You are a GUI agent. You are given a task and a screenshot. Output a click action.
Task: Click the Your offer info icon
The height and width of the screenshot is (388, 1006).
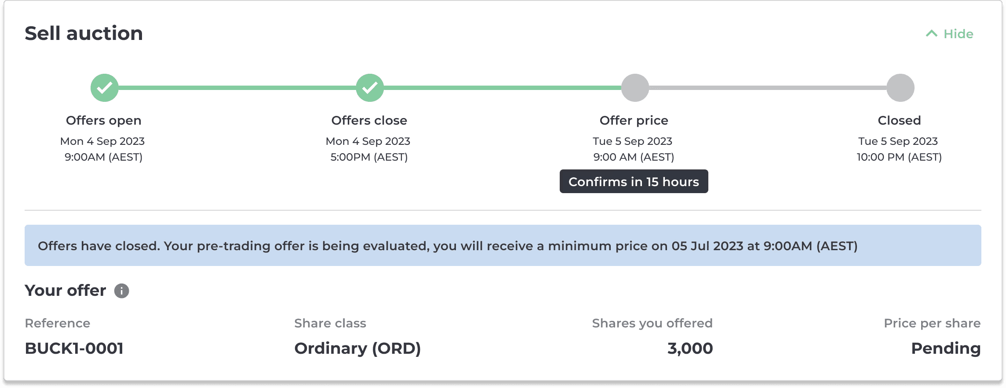tap(122, 291)
